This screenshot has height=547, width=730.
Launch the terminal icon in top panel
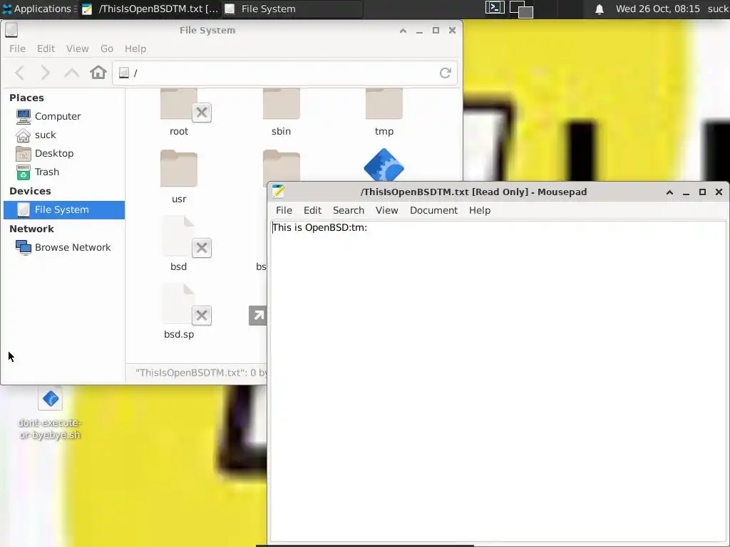(x=495, y=8)
